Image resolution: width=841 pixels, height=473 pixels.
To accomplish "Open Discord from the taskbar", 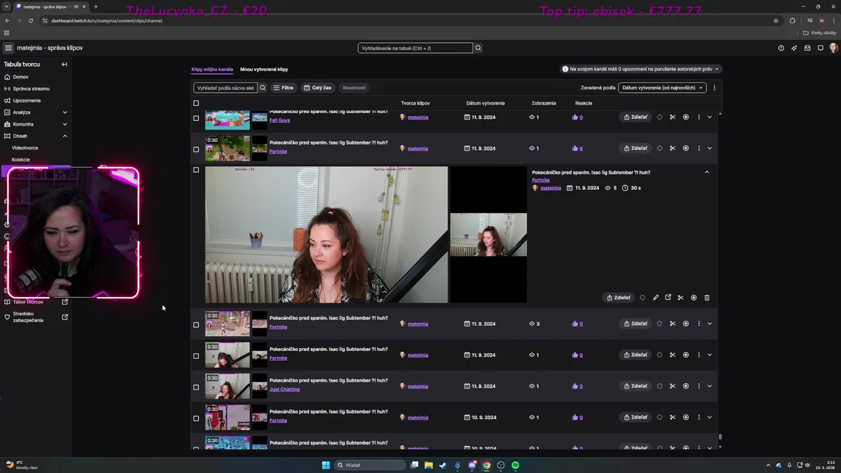I will coord(472,465).
